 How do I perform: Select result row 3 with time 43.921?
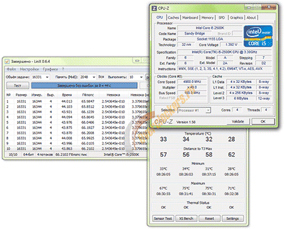tap(77, 112)
